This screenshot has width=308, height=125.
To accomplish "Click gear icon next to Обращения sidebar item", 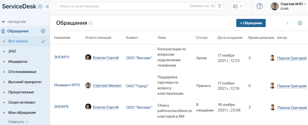I will (x=43, y=31).
